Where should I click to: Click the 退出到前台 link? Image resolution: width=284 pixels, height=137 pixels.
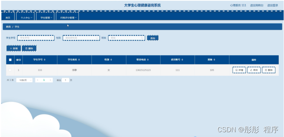click(256, 6)
